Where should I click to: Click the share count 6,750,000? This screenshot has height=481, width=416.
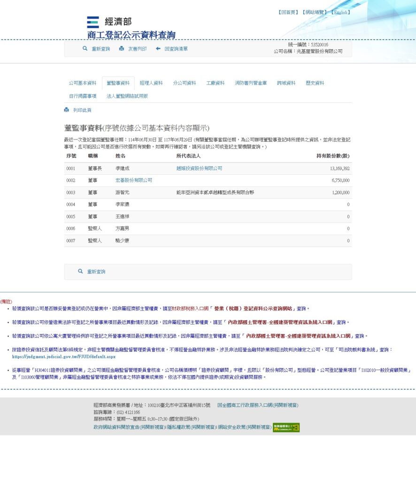(x=340, y=180)
